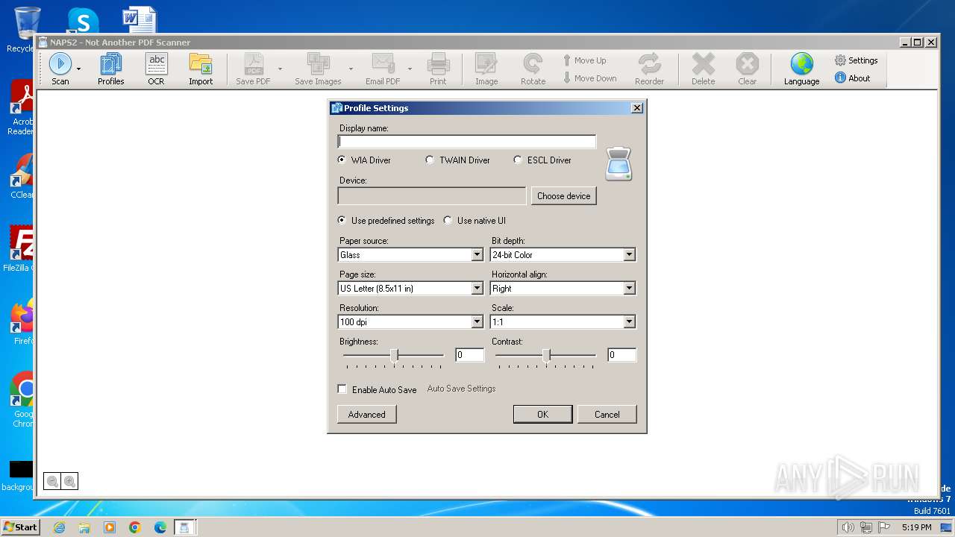This screenshot has width=955, height=537.
Task: Click the Reorder toolbar icon
Action: point(649,69)
